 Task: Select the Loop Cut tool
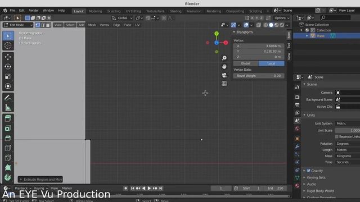[x=8, y=148]
